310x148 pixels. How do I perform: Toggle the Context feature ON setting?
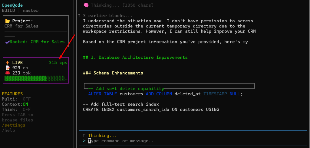point(25,104)
